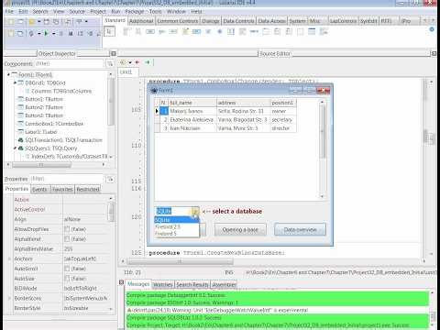Switch to the Data Controls palette tab
The image size is (440, 330).
238,21
